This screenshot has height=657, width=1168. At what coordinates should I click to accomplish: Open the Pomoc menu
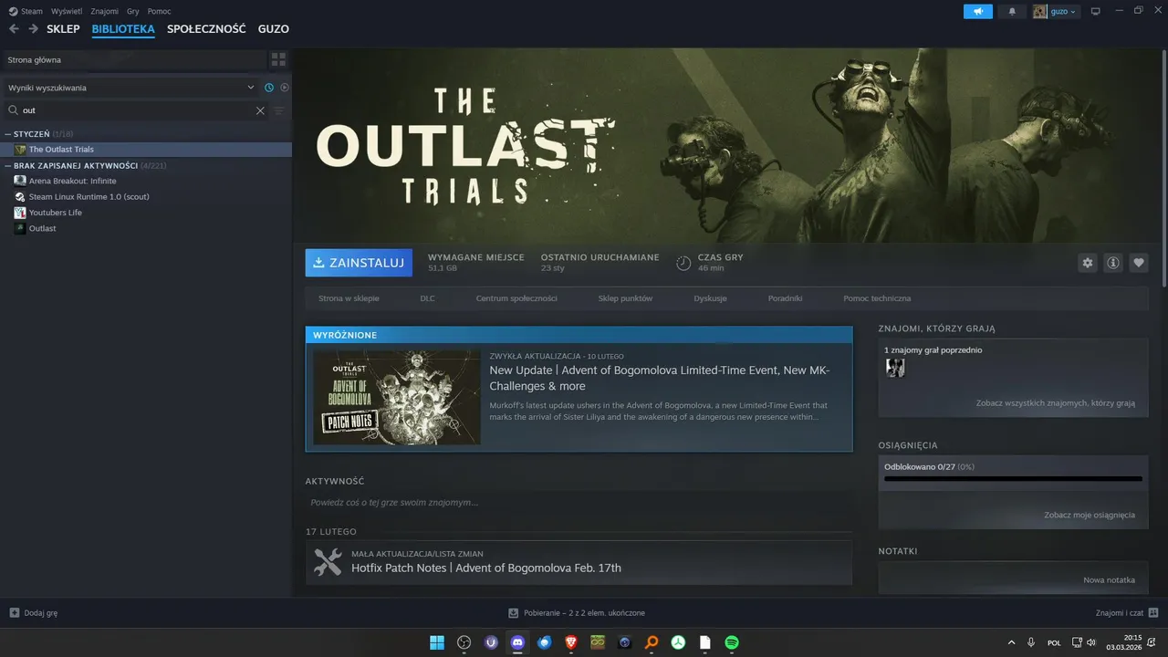tap(159, 11)
